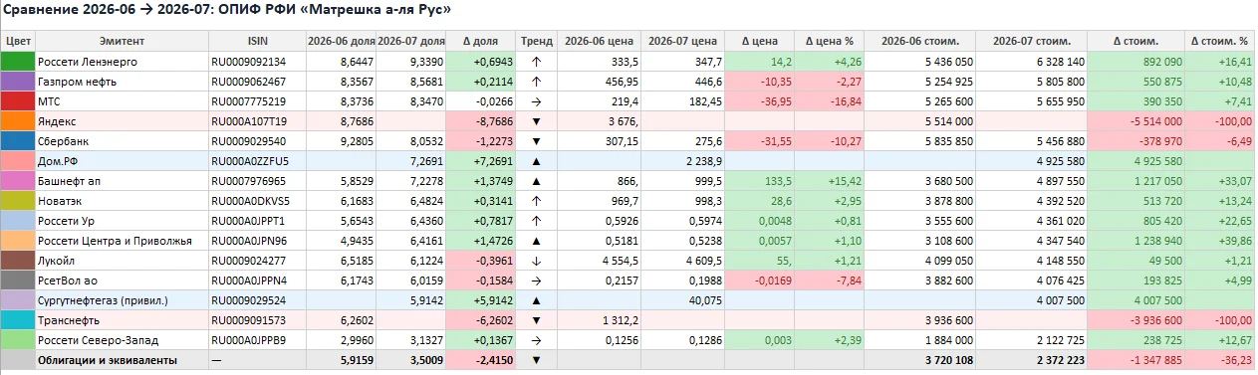The width and height of the screenshot is (1258, 375).
Task: Click the 5 835 850 value cell for Сбербанк
Action: (x=921, y=140)
